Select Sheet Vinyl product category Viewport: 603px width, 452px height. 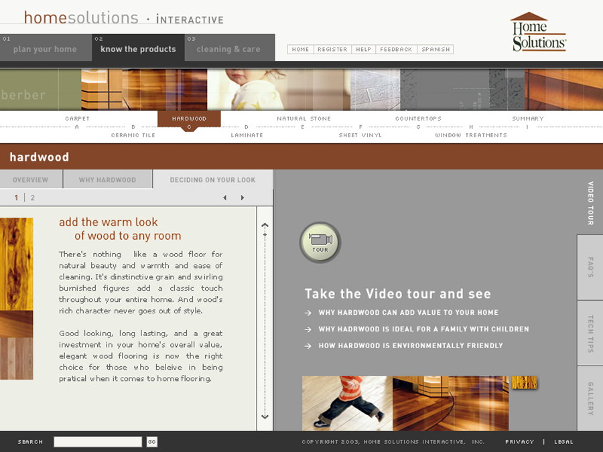point(360,135)
